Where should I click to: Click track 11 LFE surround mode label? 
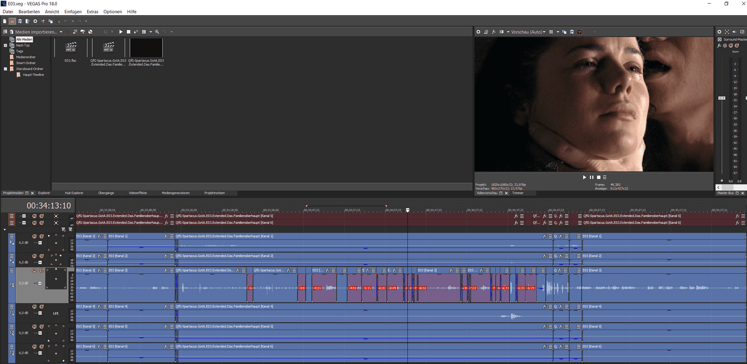[56, 313]
